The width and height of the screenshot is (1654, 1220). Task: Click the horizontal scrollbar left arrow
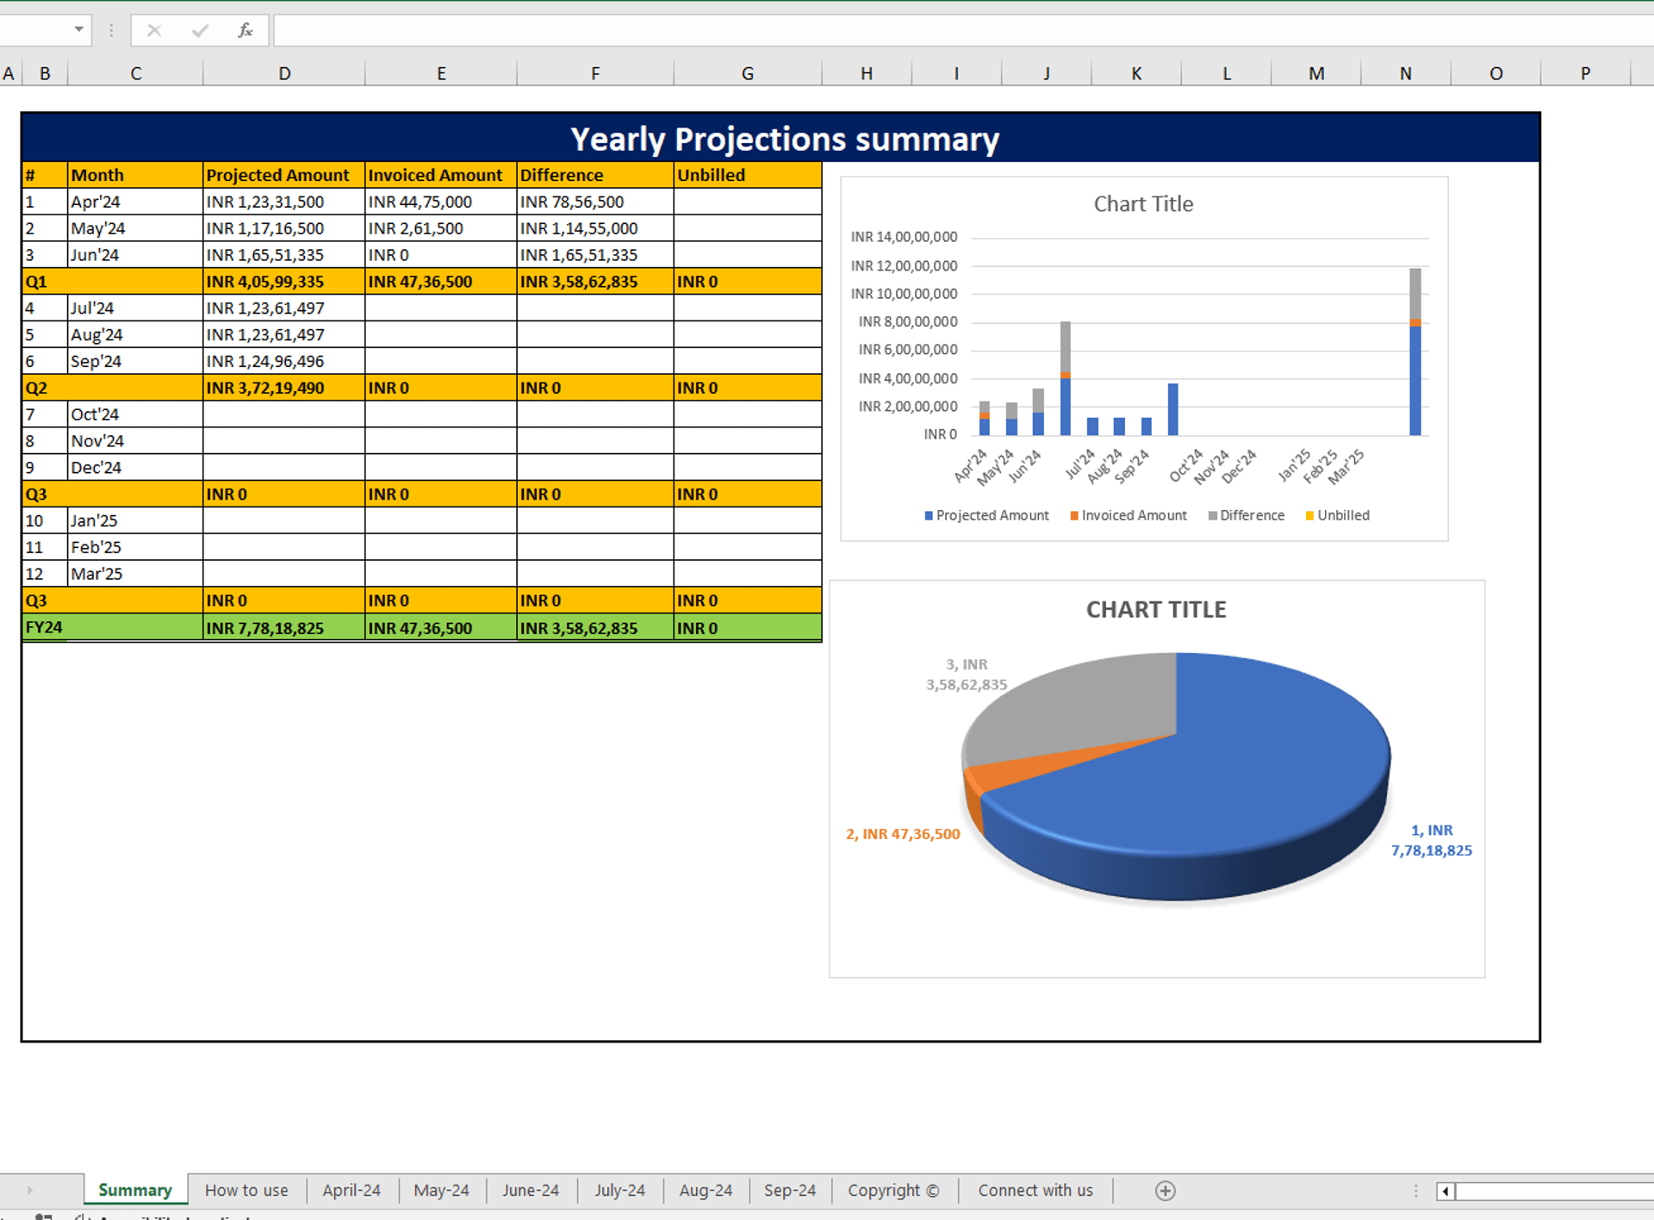point(1446,1192)
